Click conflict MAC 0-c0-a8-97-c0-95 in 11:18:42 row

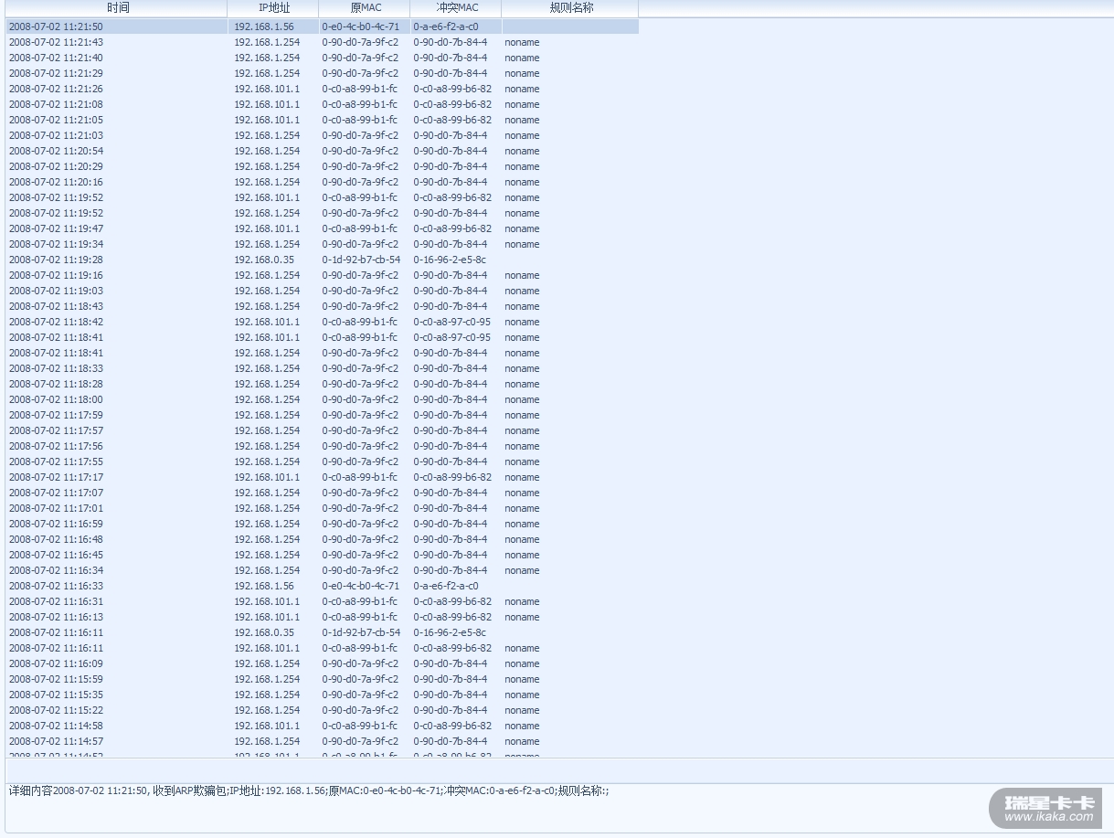pos(451,322)
